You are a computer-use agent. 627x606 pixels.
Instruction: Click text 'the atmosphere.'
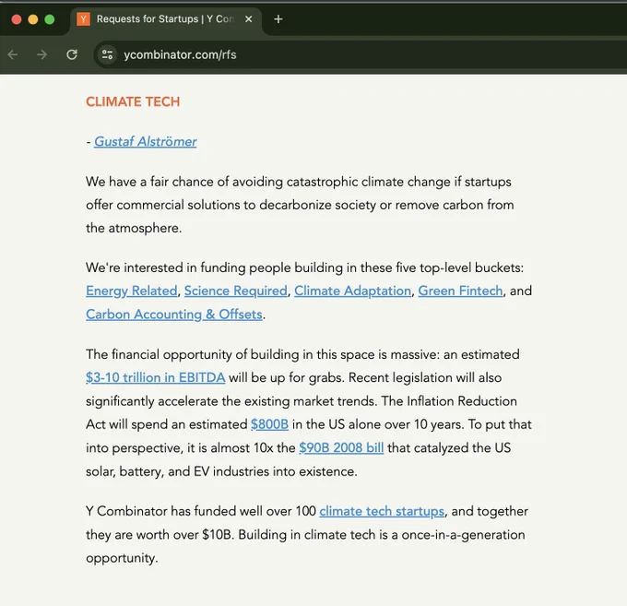click(134, 228)
